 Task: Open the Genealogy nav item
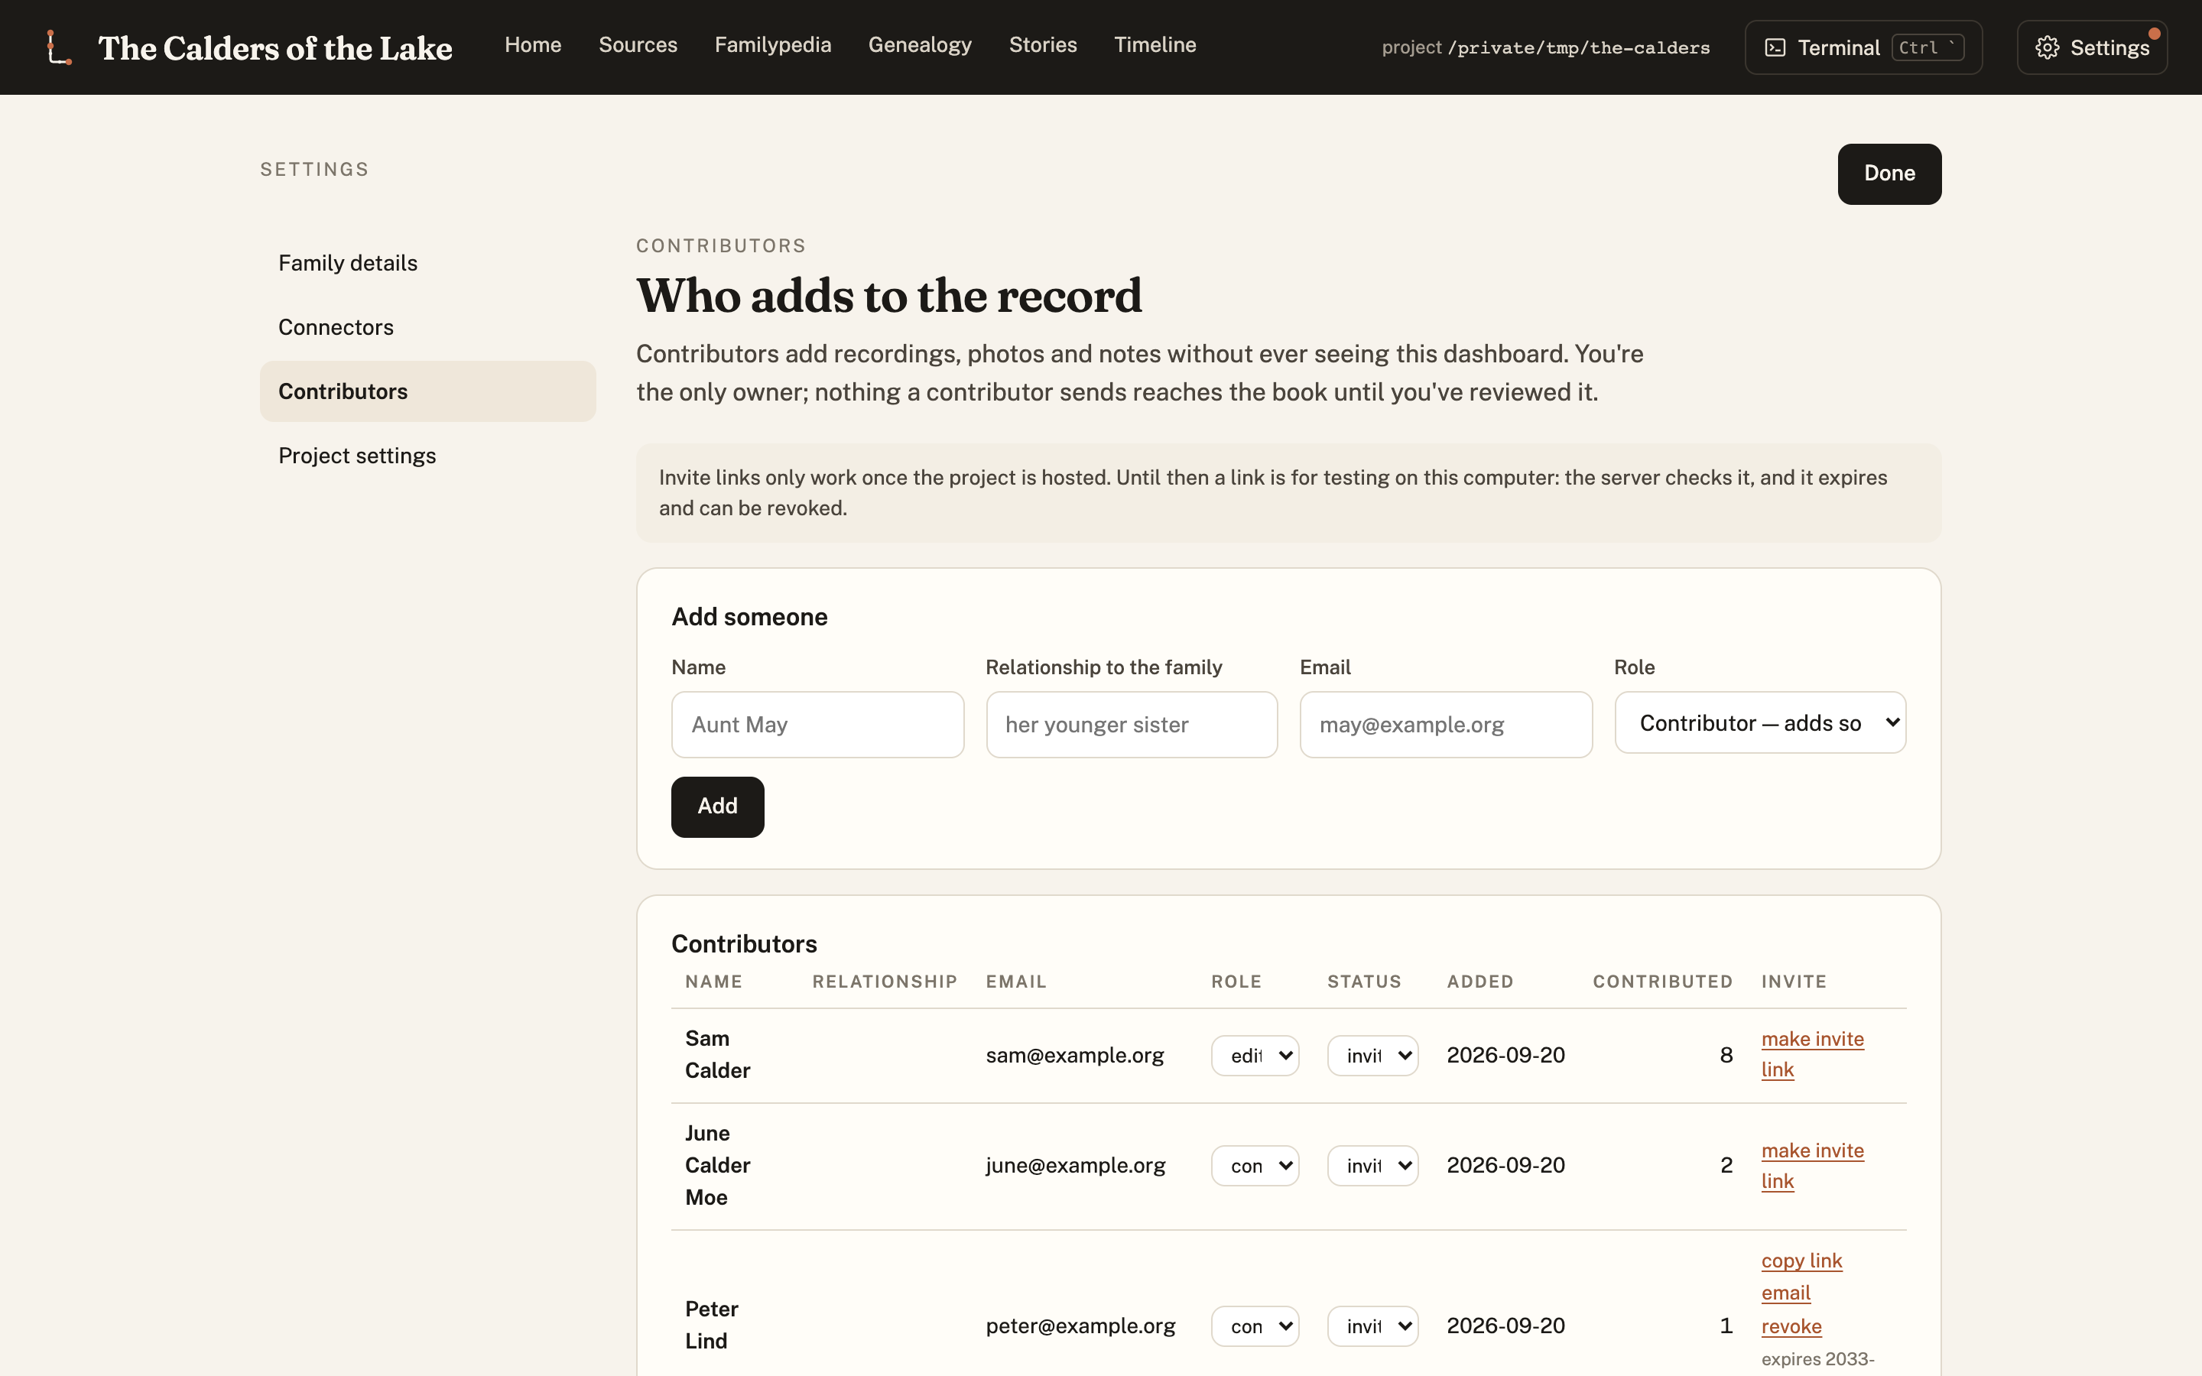tap(920, 44)
